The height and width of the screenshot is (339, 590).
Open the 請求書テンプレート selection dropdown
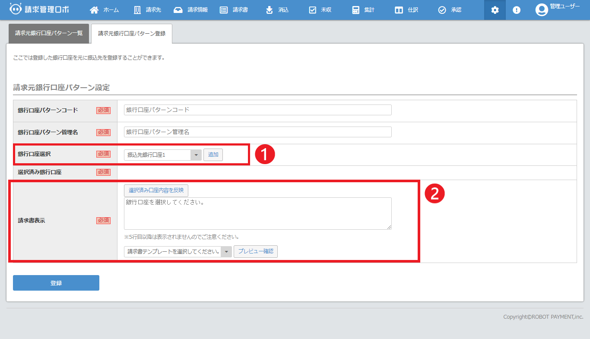[178, 252]
